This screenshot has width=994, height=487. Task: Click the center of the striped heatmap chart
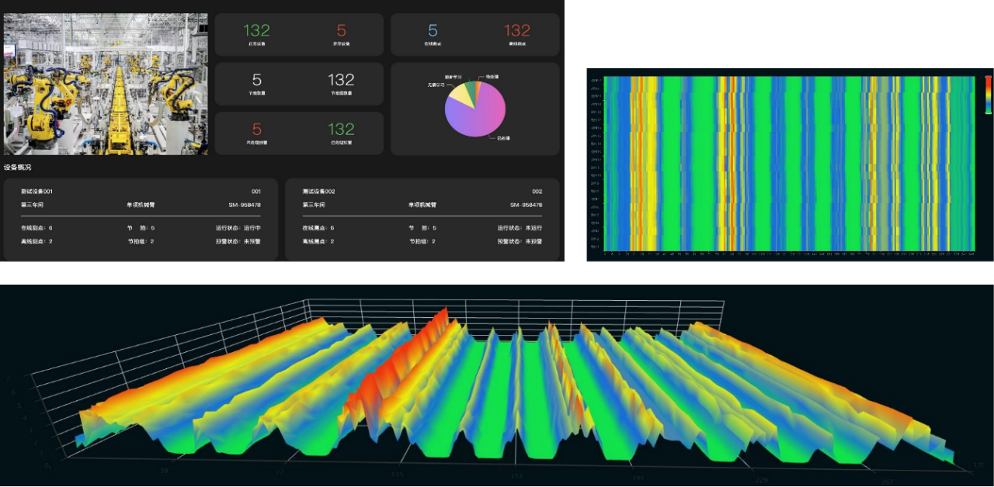tap(787, 164)
